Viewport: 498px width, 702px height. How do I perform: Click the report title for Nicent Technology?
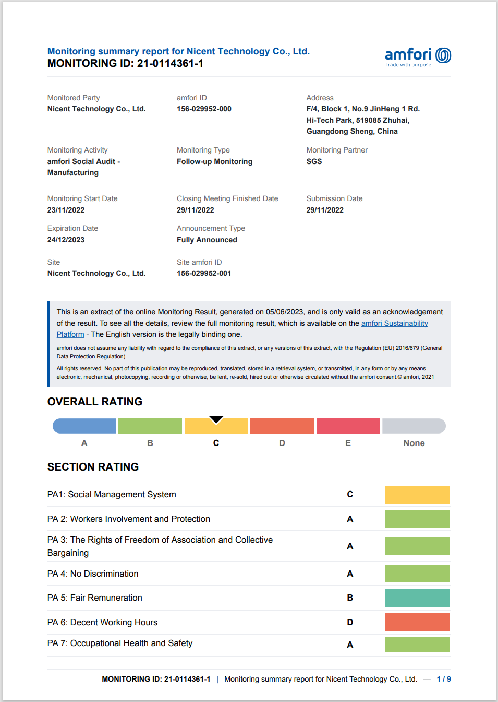(178, 51)
